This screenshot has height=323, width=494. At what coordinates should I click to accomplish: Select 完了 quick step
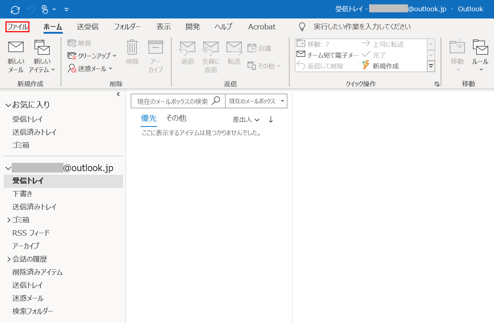374,55
